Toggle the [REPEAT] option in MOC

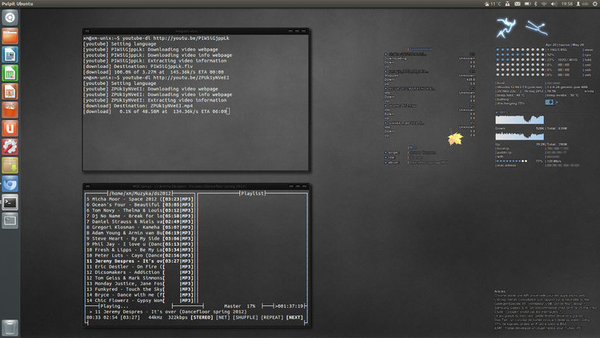[x=273, y=317]
